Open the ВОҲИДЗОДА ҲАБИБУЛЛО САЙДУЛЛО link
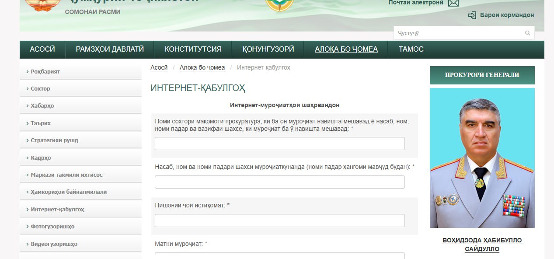Viewport: 554px width, 259px height. [482, 245]
